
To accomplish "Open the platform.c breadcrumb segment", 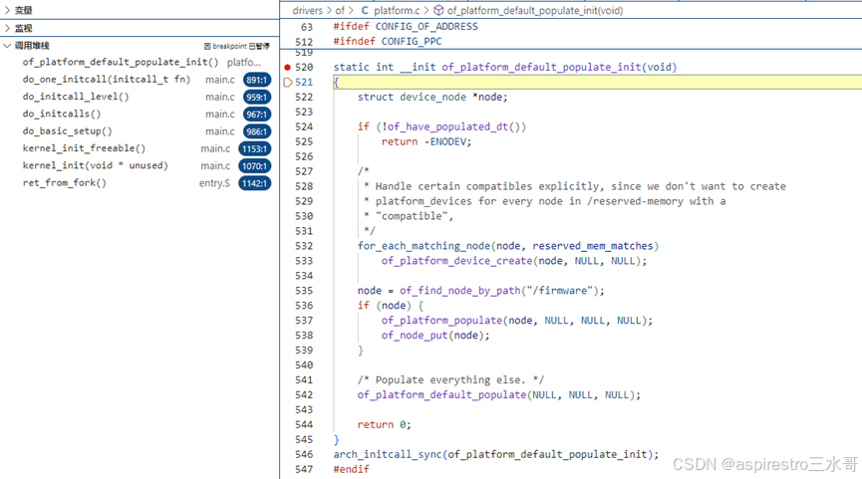I will click(x=397, y=10).
